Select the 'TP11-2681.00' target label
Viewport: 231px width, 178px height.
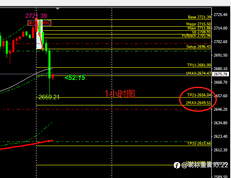coord(199,65)
